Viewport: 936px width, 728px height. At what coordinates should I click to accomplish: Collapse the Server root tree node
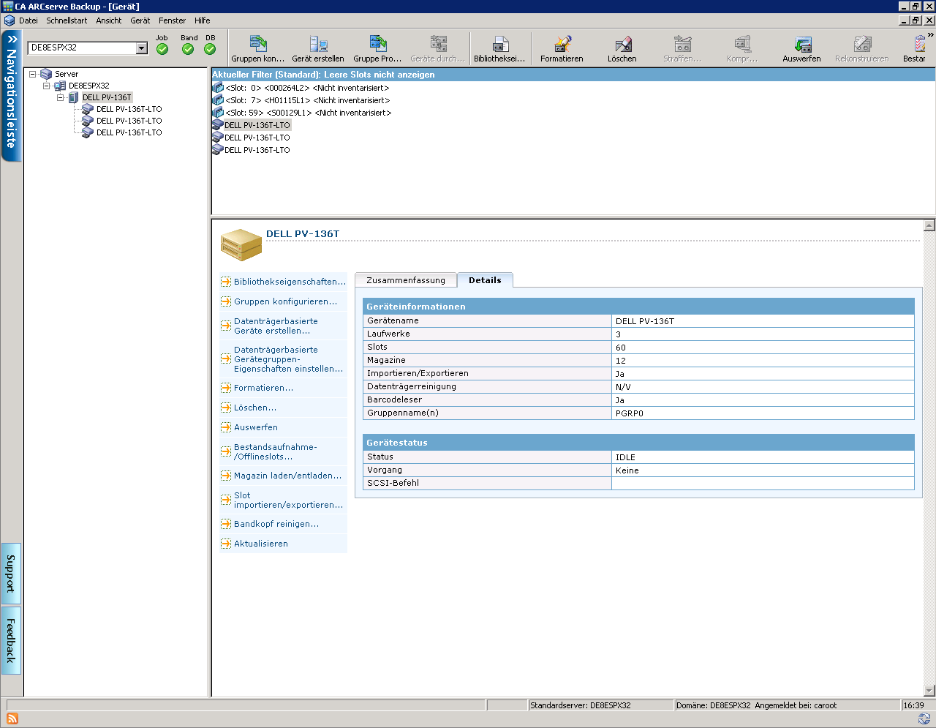(x=33, y=74)
